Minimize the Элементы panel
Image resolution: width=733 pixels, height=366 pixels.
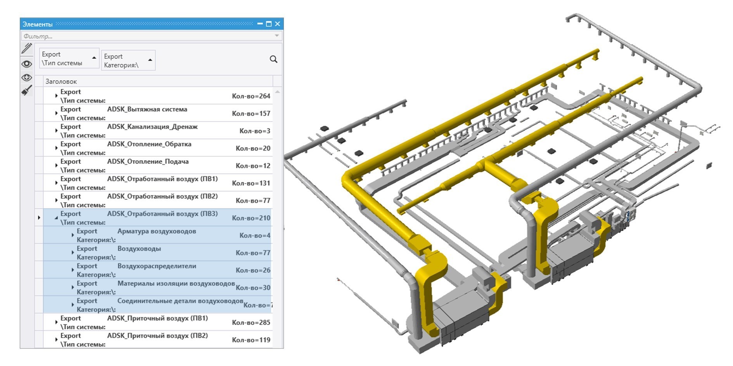click(x=260, y=24)
